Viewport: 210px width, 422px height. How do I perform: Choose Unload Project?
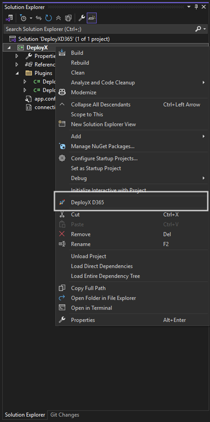coord(89,256)
